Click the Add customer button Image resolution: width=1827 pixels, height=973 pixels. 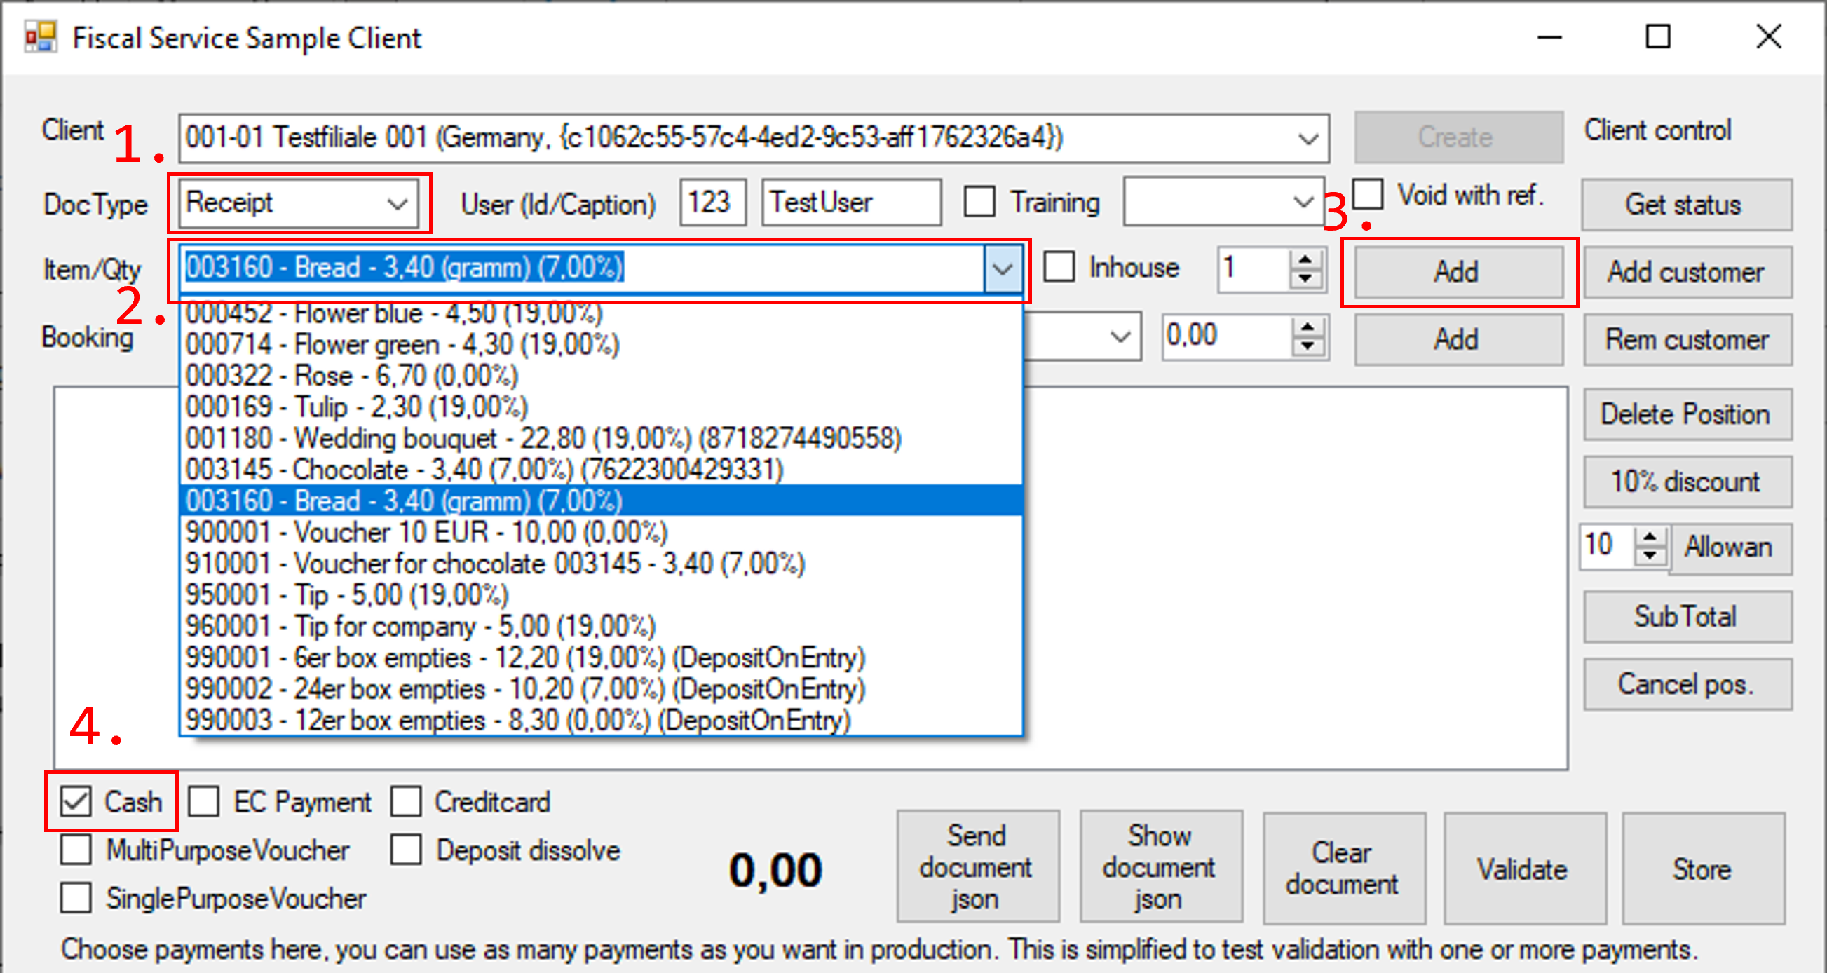click(1687, 271)
